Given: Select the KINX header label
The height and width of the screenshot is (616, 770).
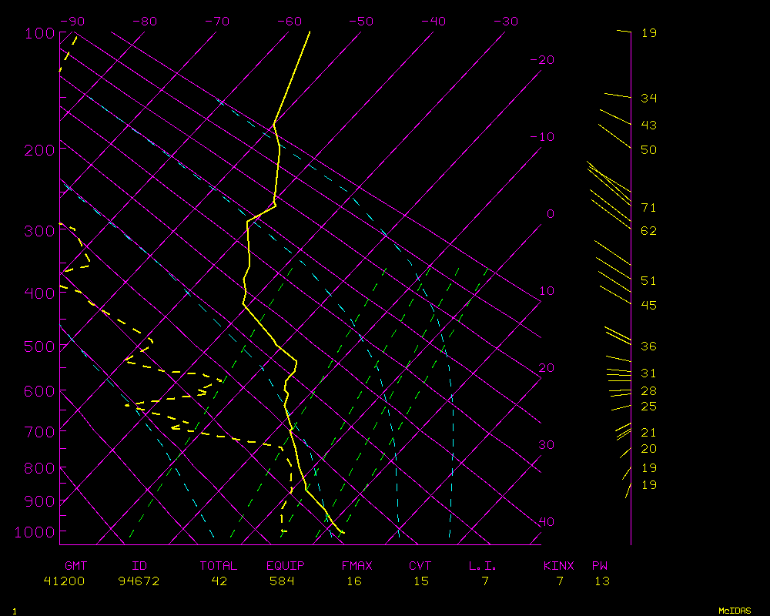Looking at the screenshot, I should 559,566.
